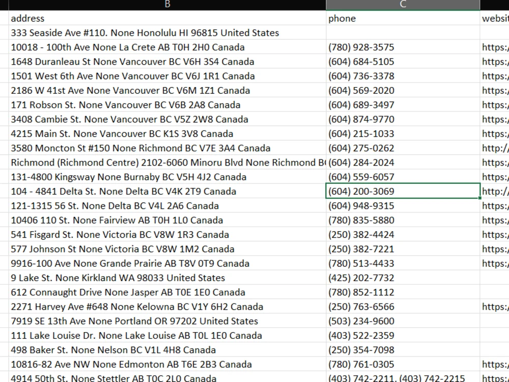
Task: Select the 104 - 4841 Delta St. address cell
Action: [167, 191]
